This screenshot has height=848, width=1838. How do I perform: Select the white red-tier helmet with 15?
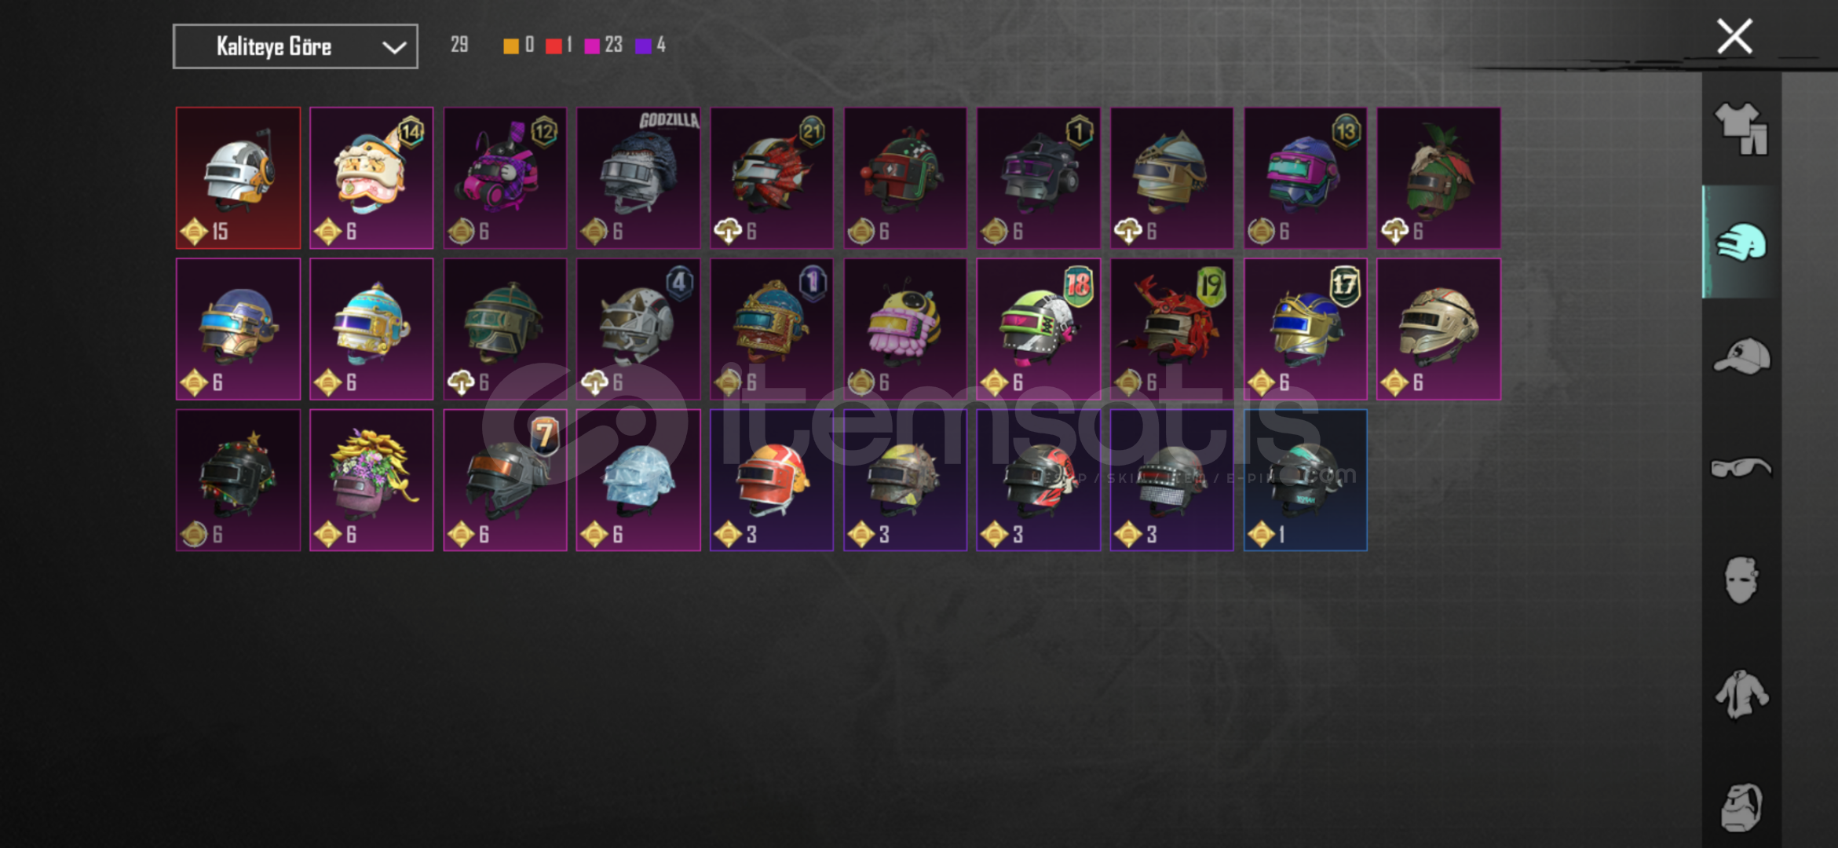coord(238,178)
